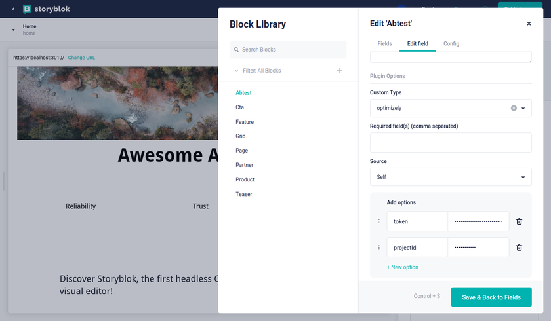Click Save & Back to Fields

pyautogui.click(x=491, y=297)
